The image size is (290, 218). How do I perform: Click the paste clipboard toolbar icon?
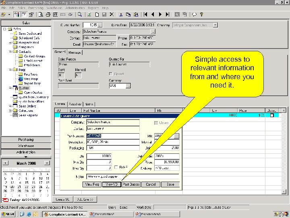coord(136,15)
